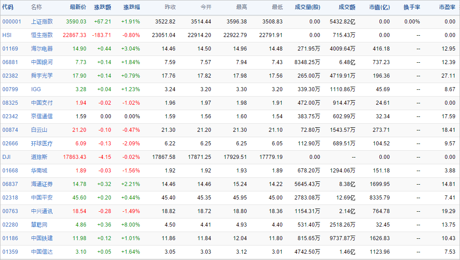Open stock code 01169 link
Viewport: 460px width, 260px height.
pos(10,49)
